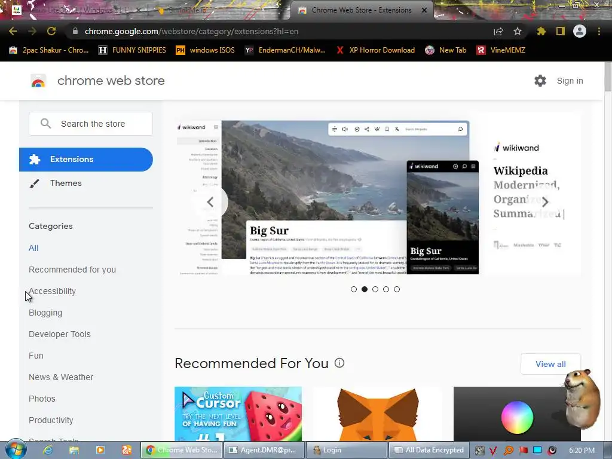The height and width of the screenshot is (459, 612).
Task: Toggle the Chrome side panel icon
Action: click(x=561, y=31)
